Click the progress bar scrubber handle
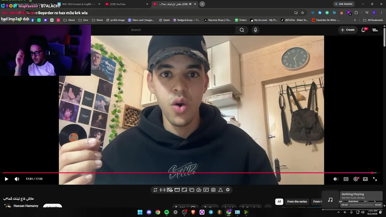Viewport: 386px width, 217px height. tap(372, 173)
